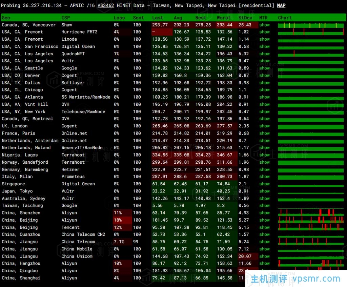The image size is (347, 287).
Task: Show MTR for Denver Cogent row
Action: point(264,75)
